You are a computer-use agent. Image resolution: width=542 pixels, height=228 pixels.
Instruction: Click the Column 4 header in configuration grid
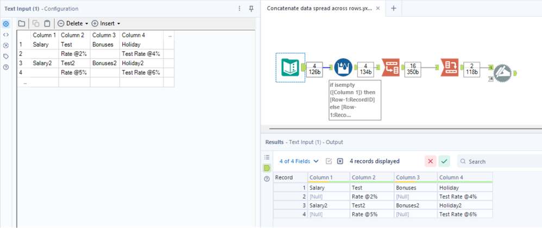point(141,35)
